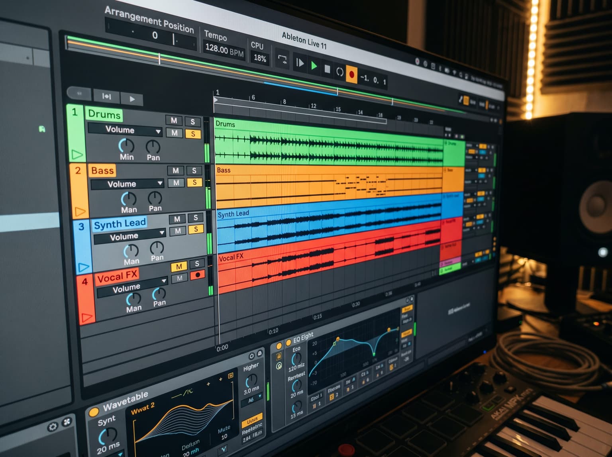
Task: Open the Volume dropdown on the Bass track
Action: pyautogui.click(x=127, y=184)
